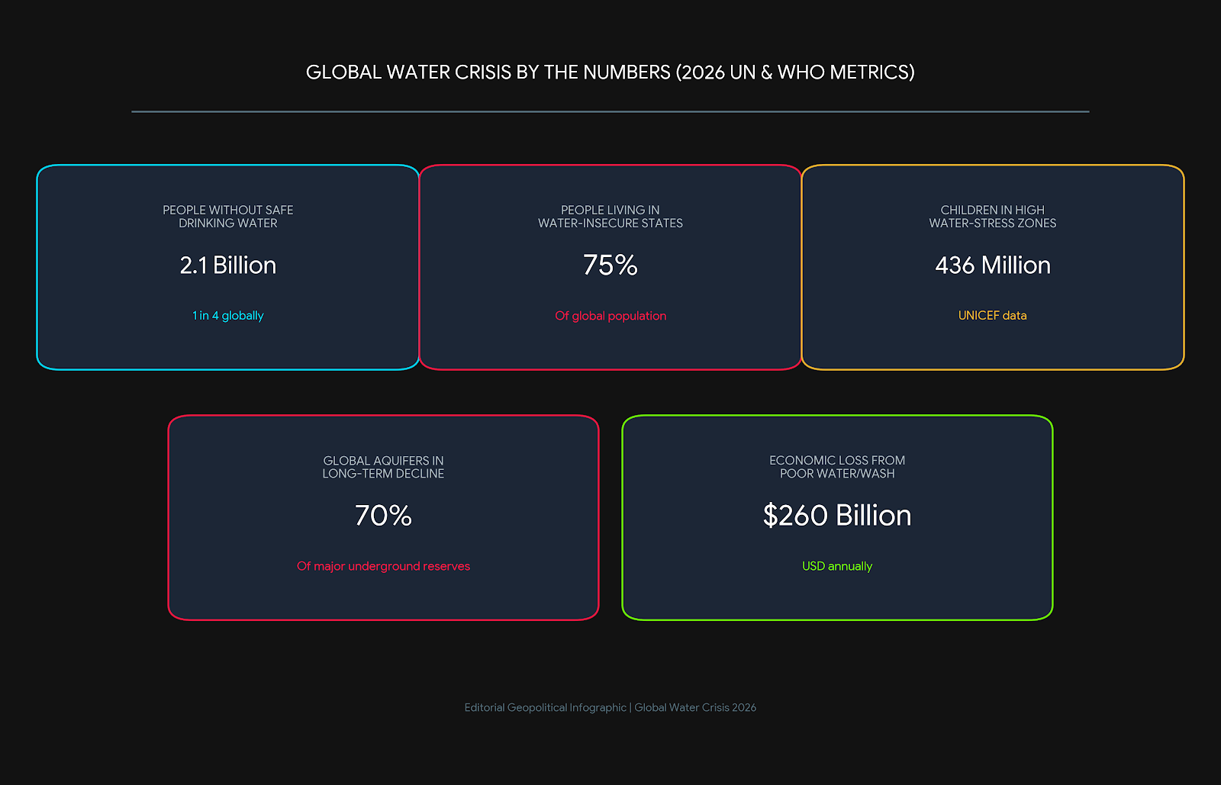Click the "Of global population" caption

pyautogui.click(x=610, y=316)
